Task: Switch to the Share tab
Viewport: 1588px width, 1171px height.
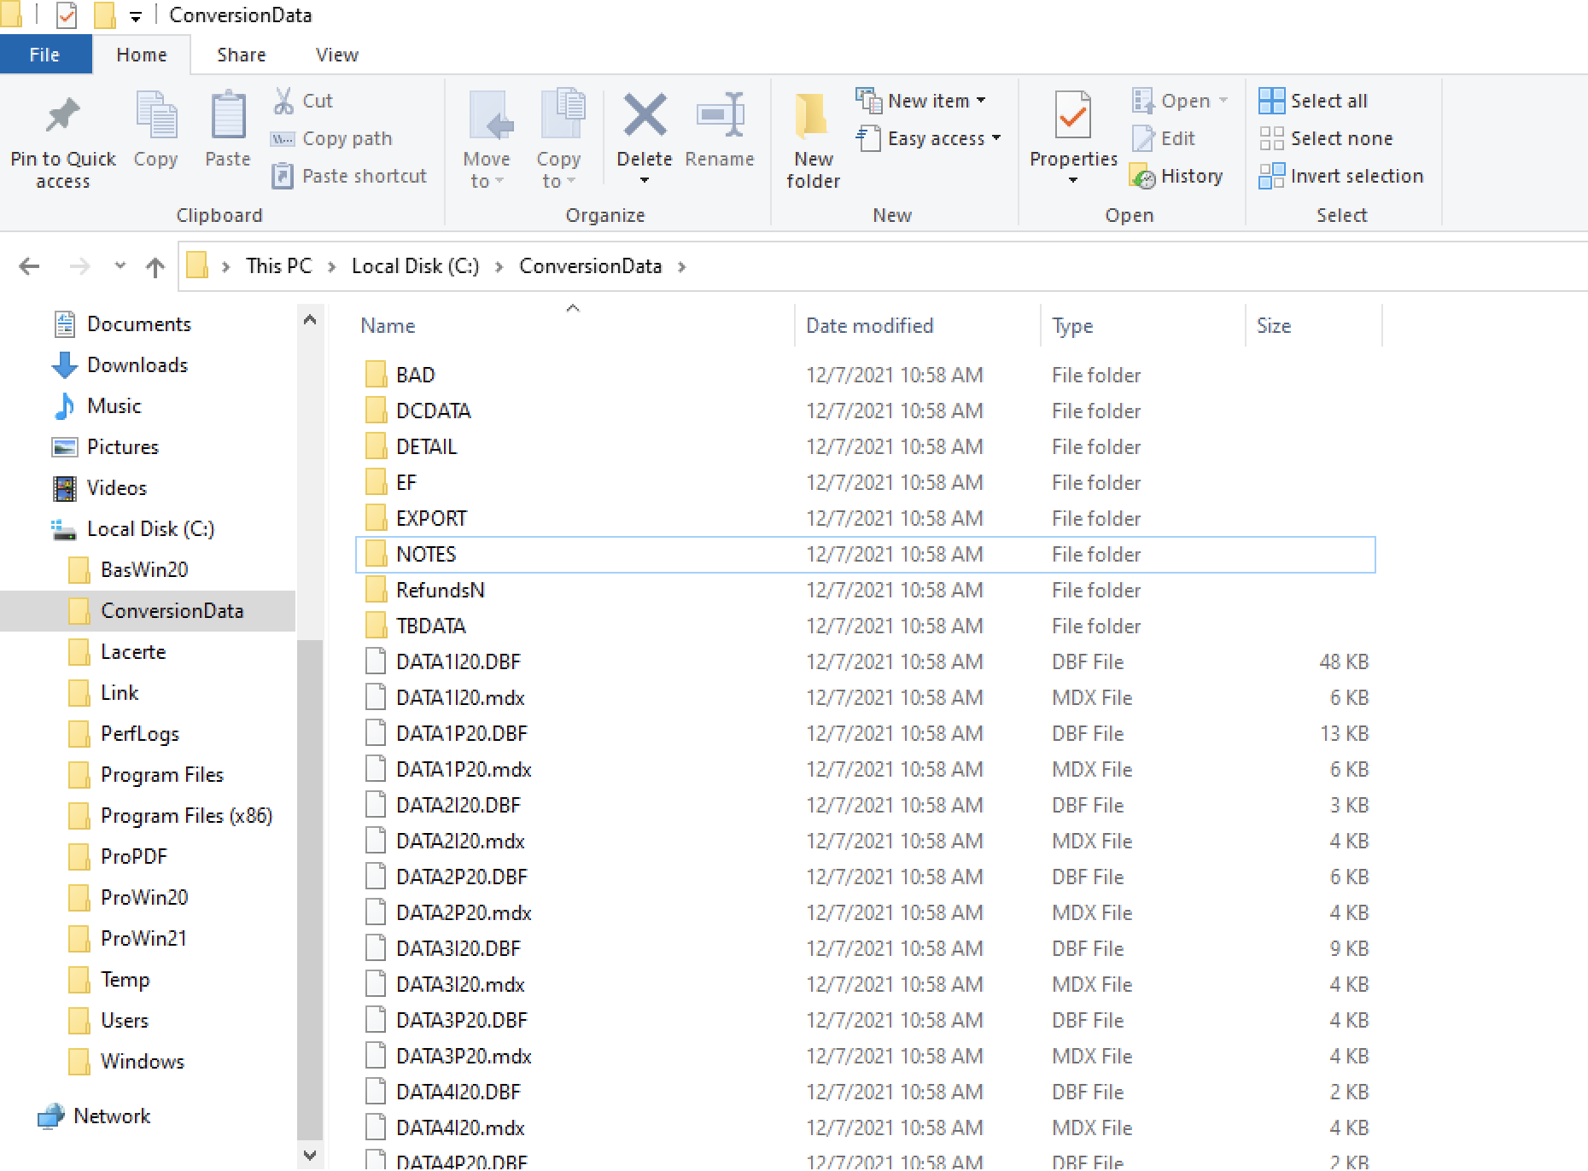Action: pyautogui.click(x=242, y=55)
